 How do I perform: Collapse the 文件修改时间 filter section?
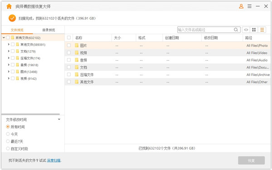59,119
